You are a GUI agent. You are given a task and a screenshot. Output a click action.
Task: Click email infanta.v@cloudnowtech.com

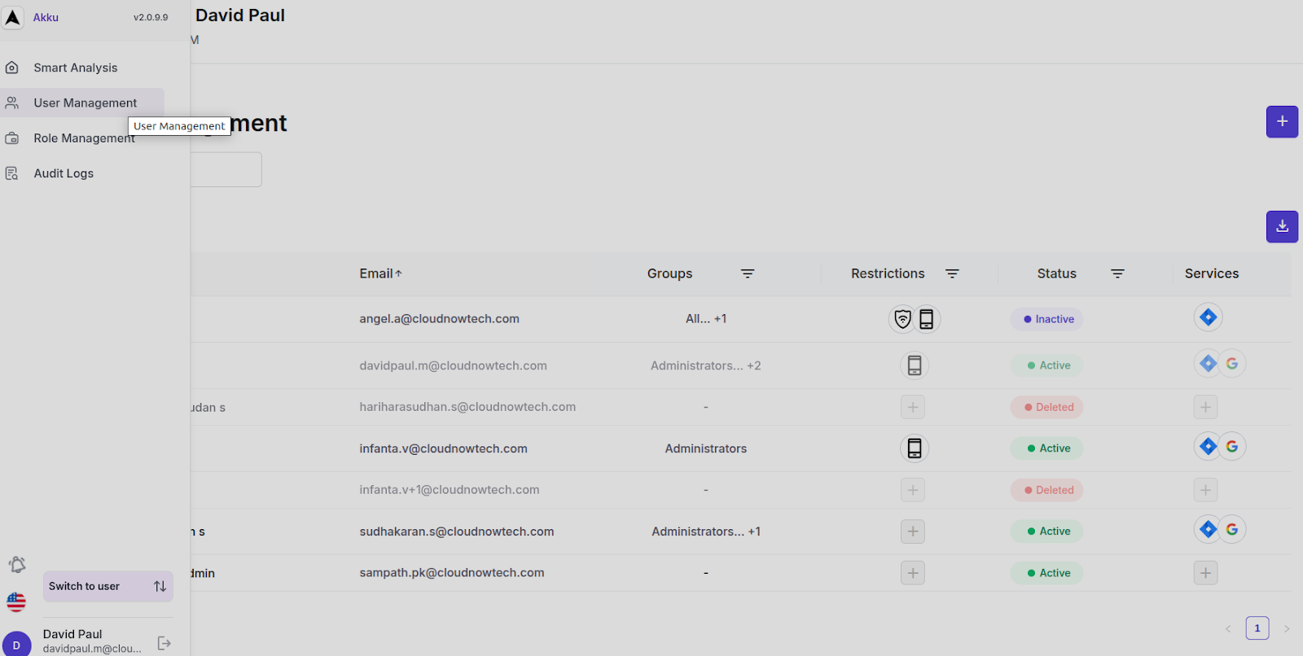[x=443, y=448]
